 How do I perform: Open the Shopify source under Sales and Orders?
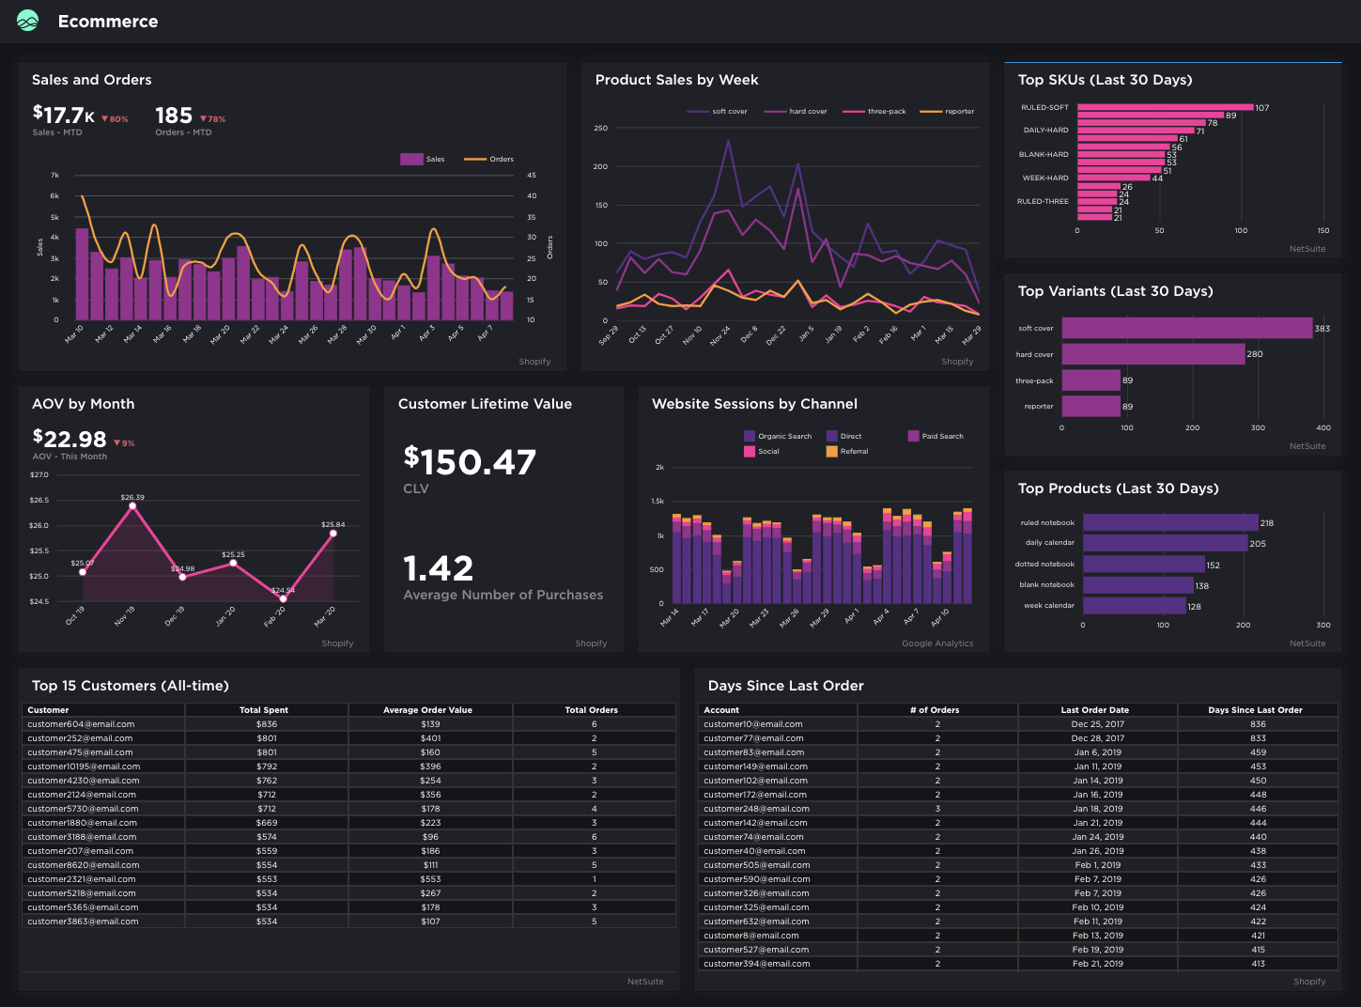tap(534, 361)
